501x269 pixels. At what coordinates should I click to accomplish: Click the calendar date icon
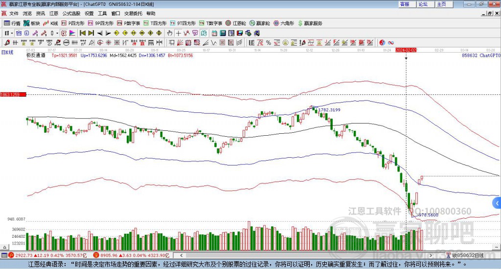coord(214,33)
